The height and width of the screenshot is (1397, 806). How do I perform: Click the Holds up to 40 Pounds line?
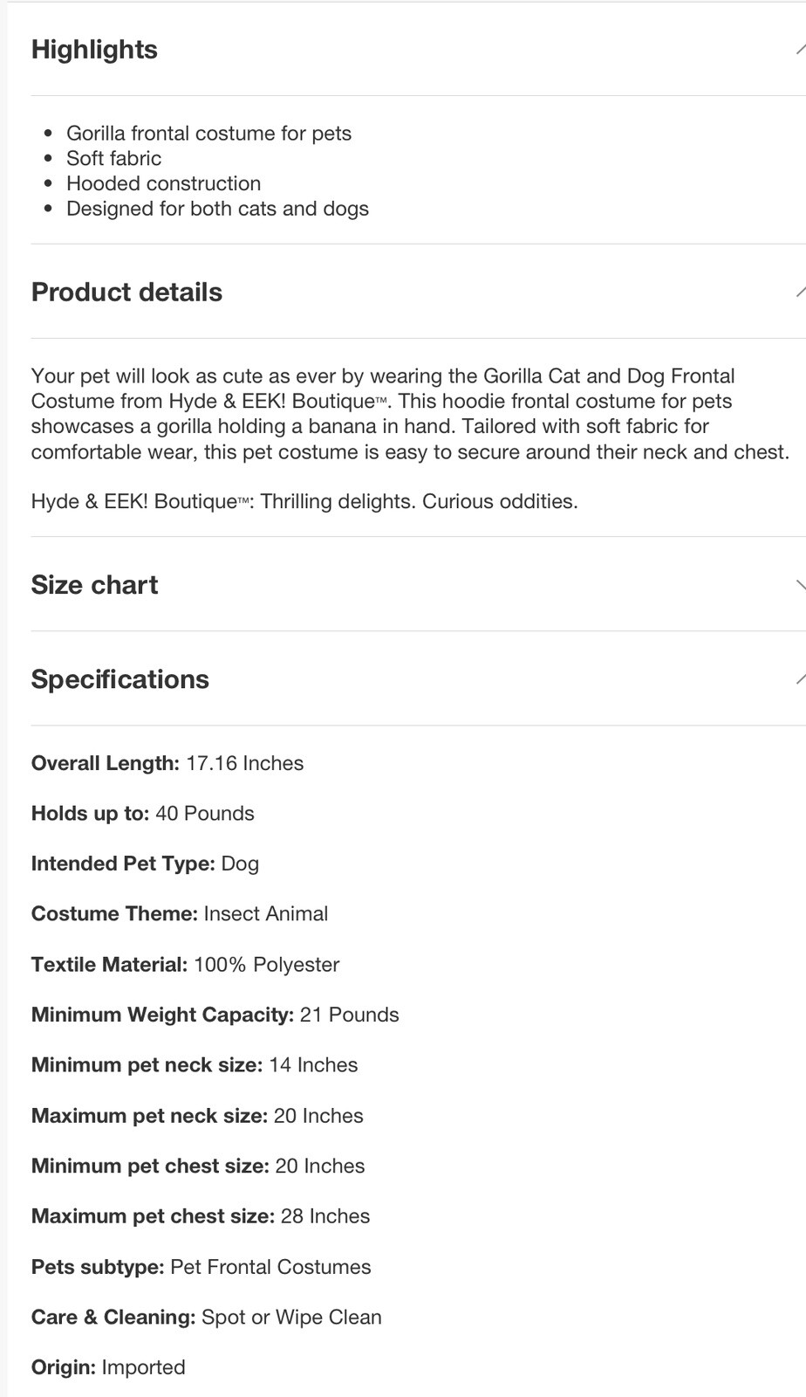click(x=143, y=814)
